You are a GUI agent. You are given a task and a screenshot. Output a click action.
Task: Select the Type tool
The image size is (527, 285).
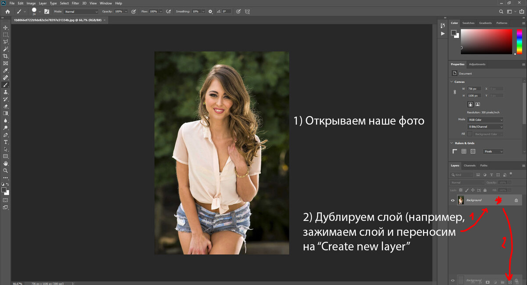pos(5,142)
